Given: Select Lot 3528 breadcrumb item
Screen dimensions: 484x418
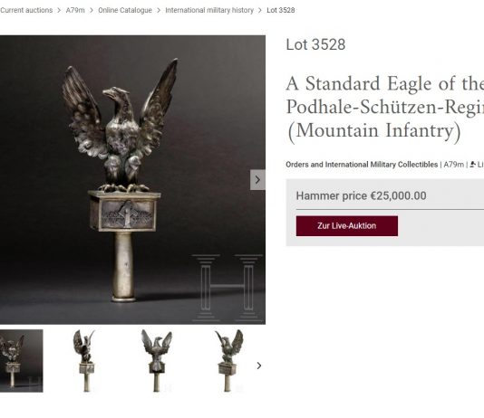Looking at the screenshot, I should click(281, 10).
